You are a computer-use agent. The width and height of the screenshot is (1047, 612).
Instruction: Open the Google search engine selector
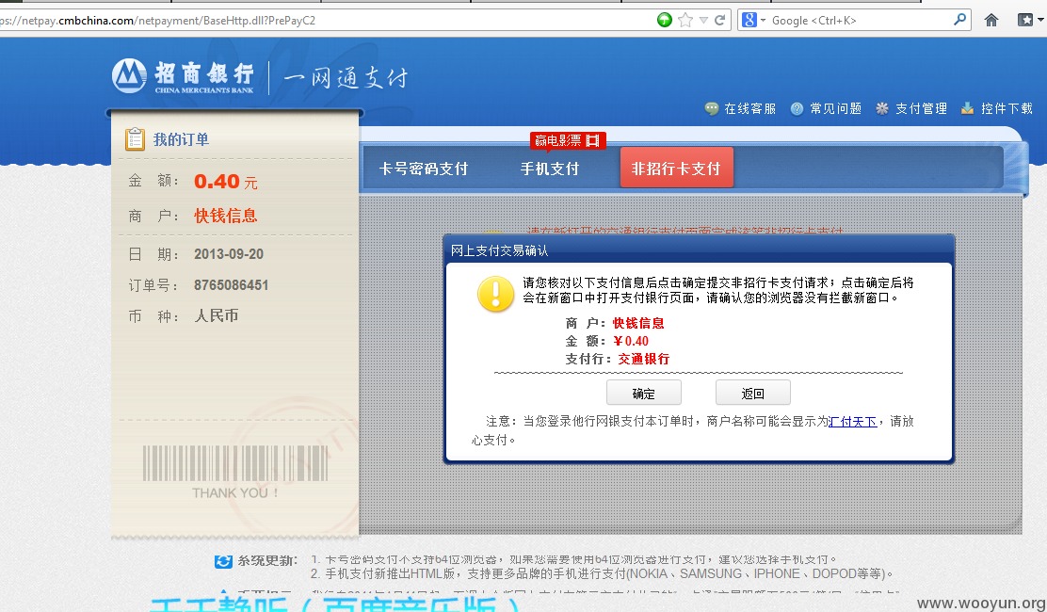(x=753, y=20)
